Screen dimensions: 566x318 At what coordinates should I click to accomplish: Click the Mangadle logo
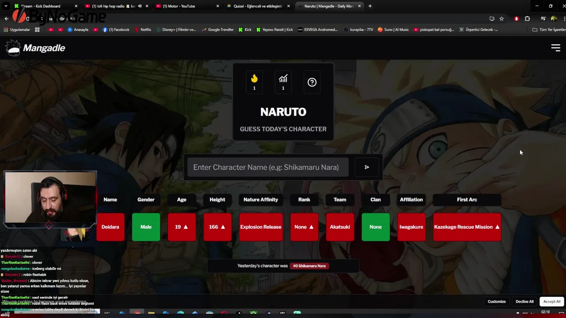pyautogui.click(x=35, y=48)
